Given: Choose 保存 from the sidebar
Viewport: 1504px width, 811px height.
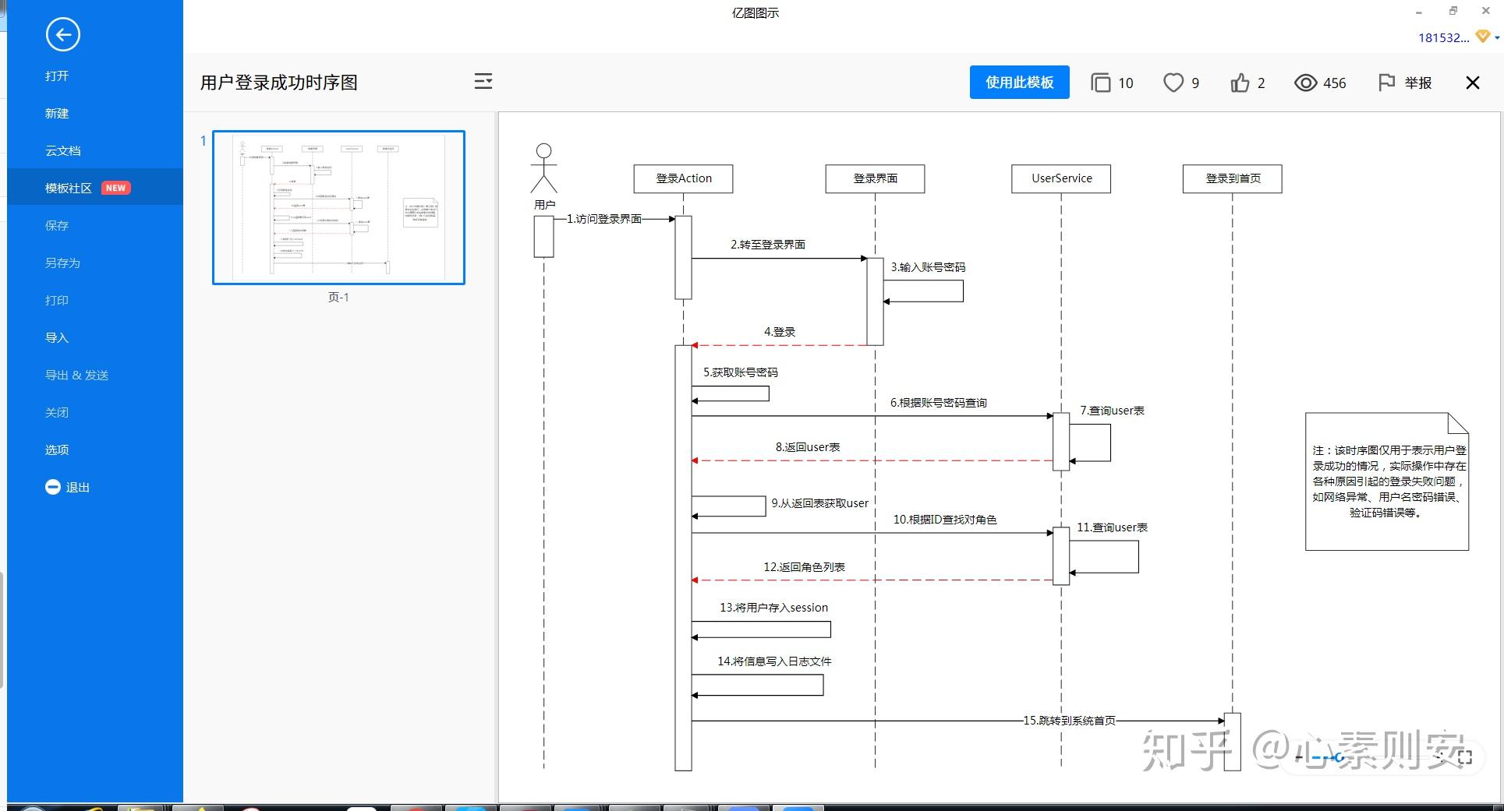Looking at the screenshot, I should pyautogui.click(x=57, y=225).
